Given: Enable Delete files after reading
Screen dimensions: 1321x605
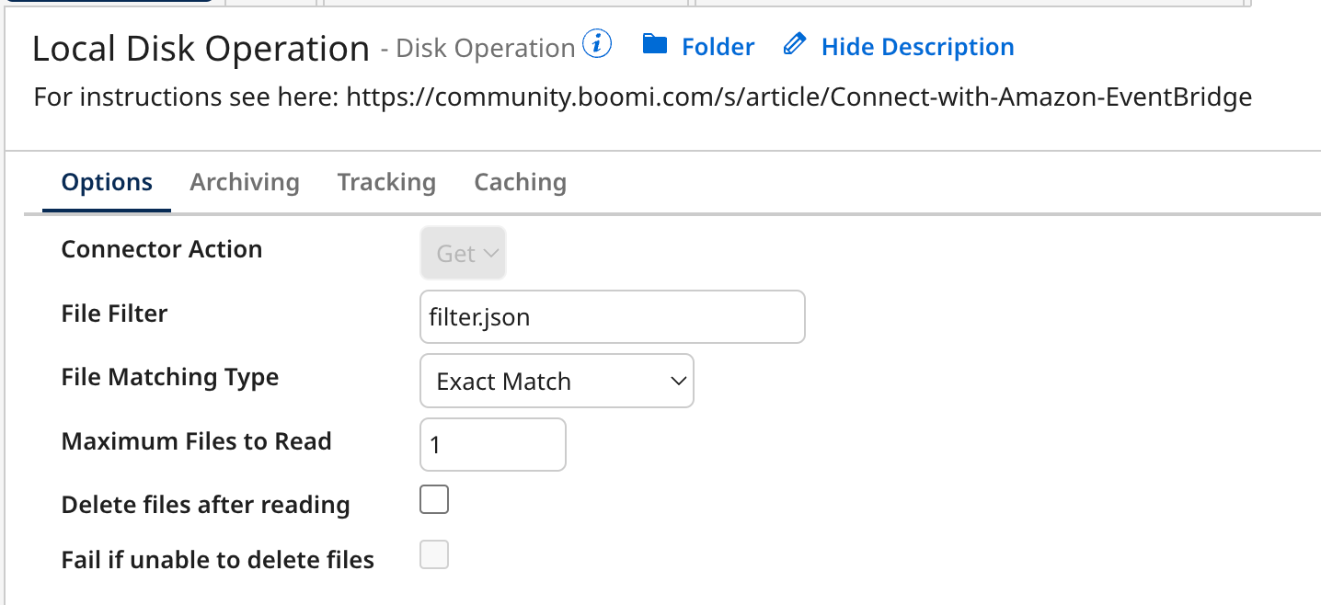Looking at the screenshot, I should [x=433, y=498].
